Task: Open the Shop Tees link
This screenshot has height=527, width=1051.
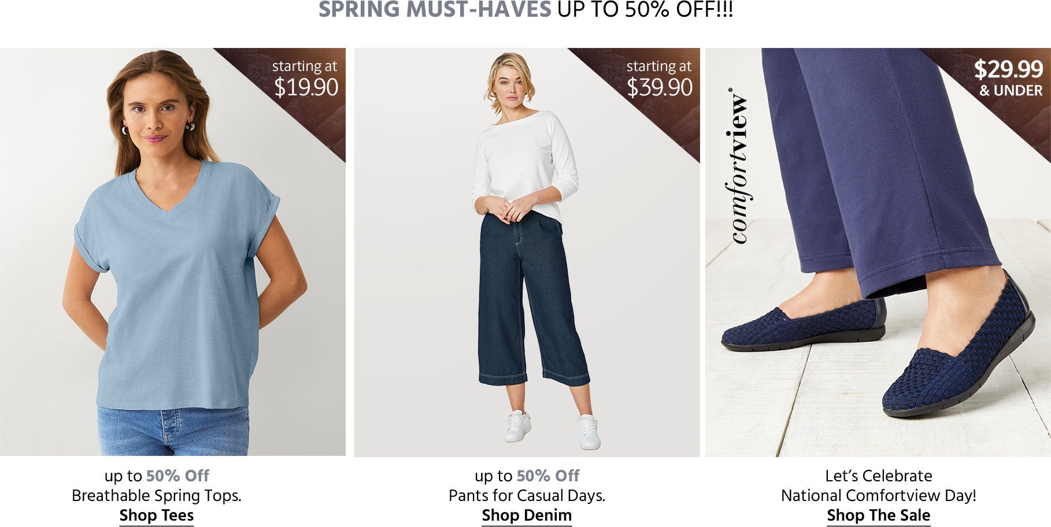Action: click(x=157, y=515)
